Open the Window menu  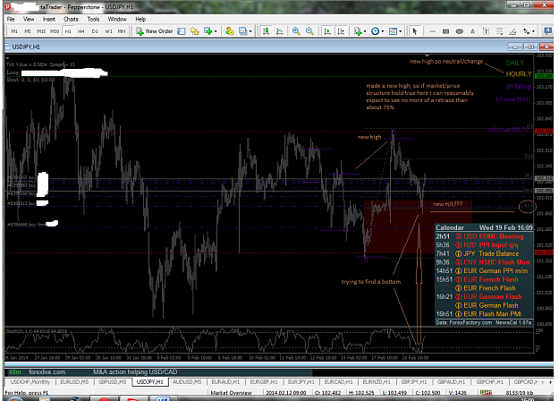coord(117,20)
